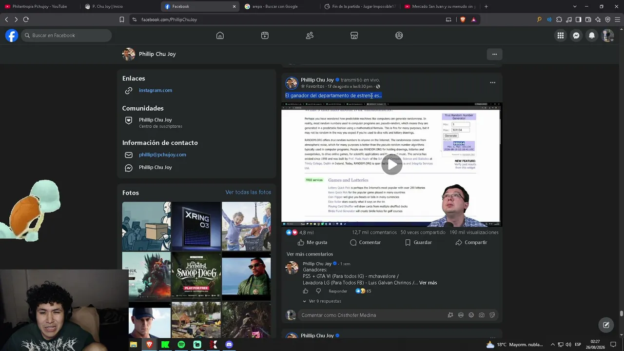Open the Brave Wallet icon

tap(588, 19)
